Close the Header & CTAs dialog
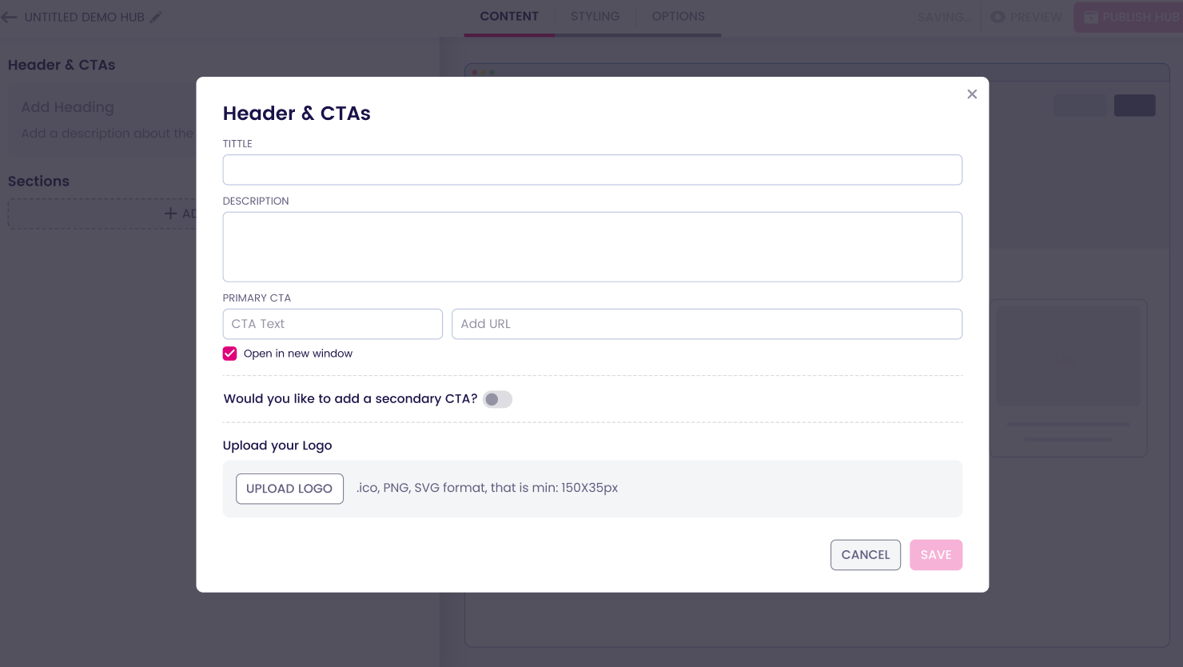This screenshot has height=667, width=1183. pyautogui.click(x=972, y=94)
